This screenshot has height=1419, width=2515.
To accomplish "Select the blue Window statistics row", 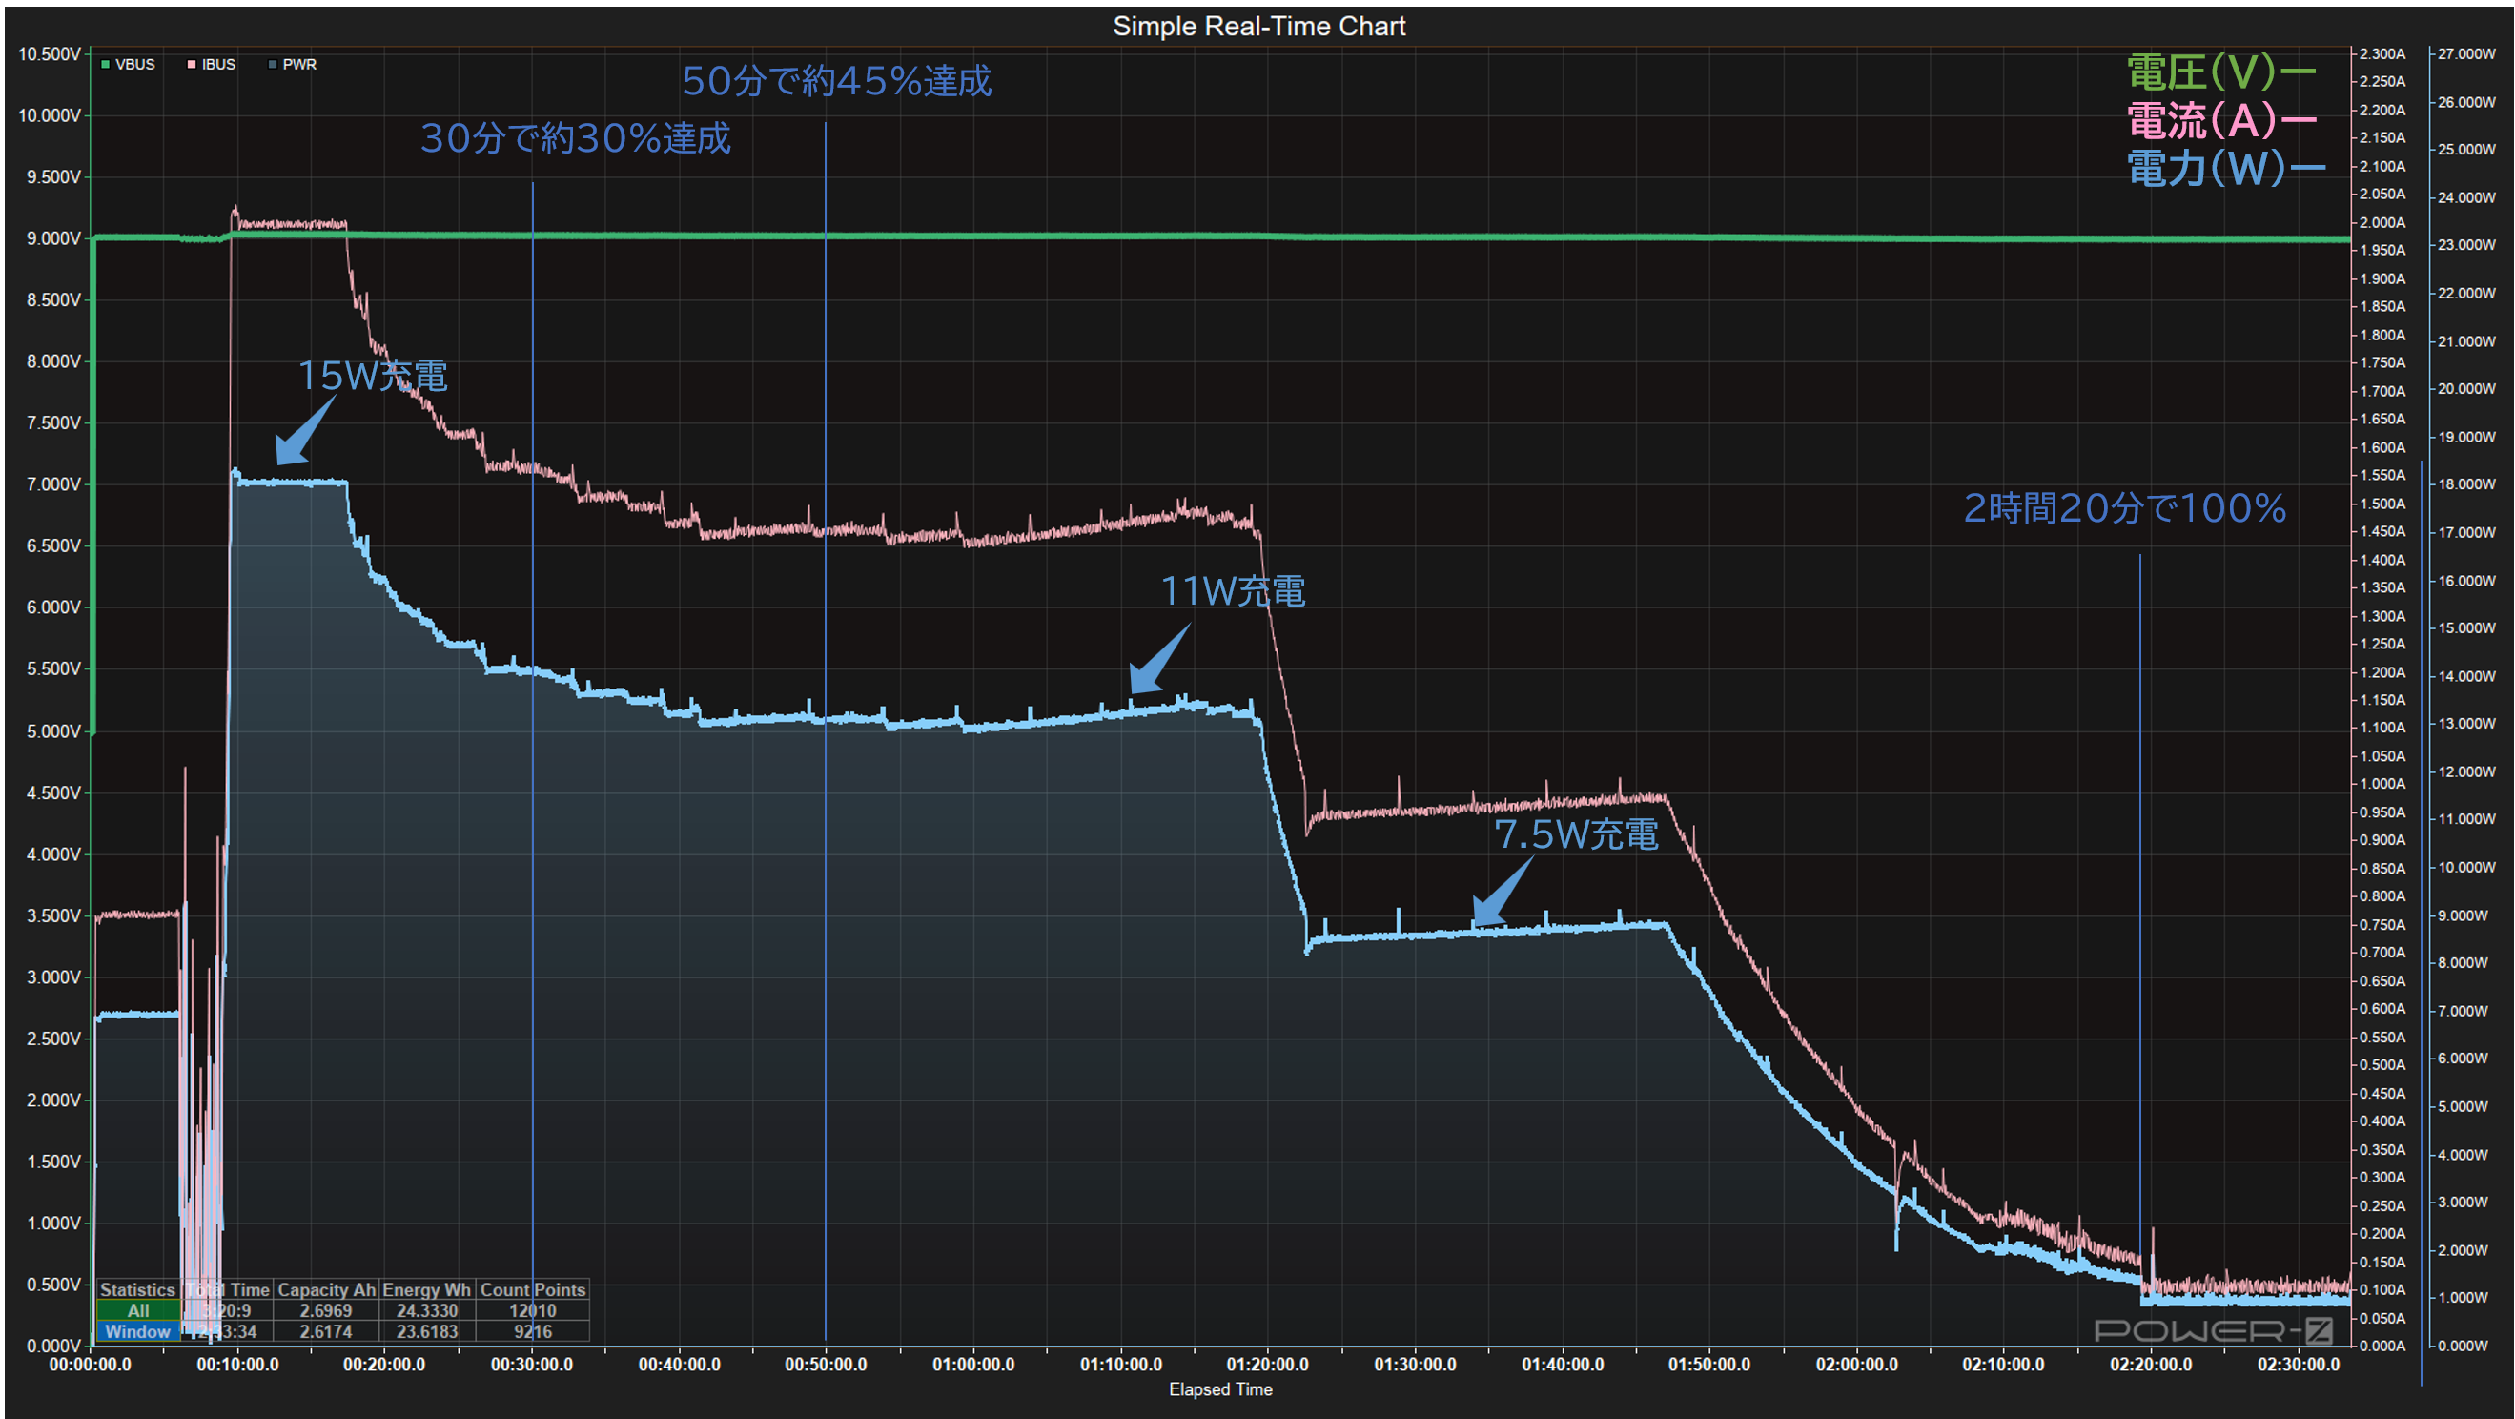I will pyautogui.click(x=137, y=1331).
